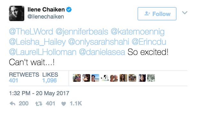Follow Ilene Chaiken
Image resolution: width=197 pixels, height=115 pixels.
tap(157, 14)
